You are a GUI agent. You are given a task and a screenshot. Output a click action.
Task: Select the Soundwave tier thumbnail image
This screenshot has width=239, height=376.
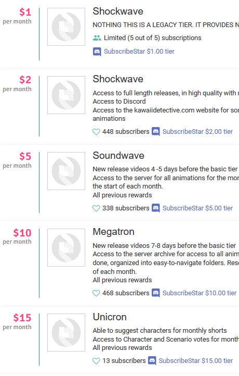click(67, 171)
